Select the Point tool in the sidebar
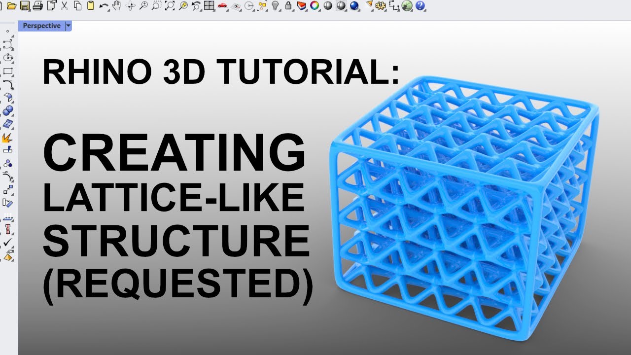This screenshot has height=355, width=631. point(8,31)
